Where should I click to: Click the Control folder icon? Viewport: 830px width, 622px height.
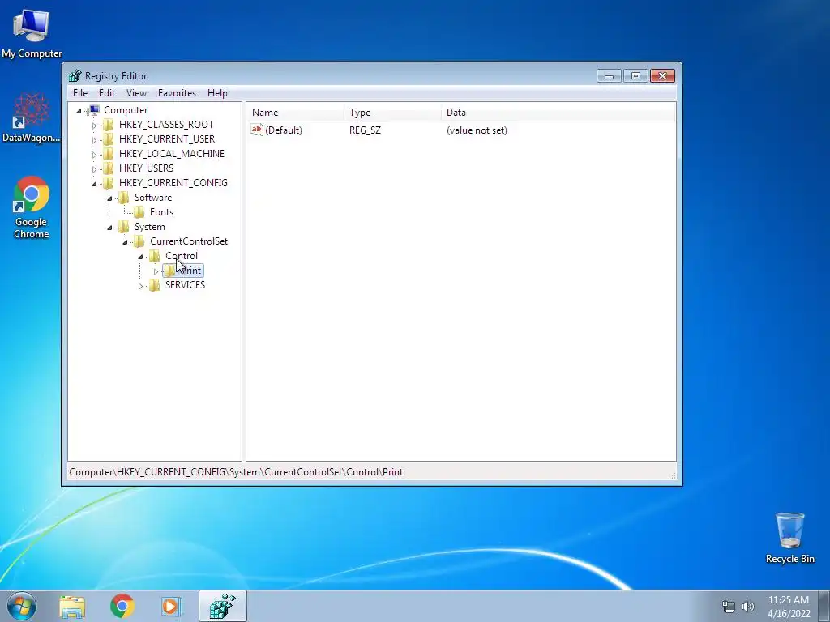pos(155,256)
